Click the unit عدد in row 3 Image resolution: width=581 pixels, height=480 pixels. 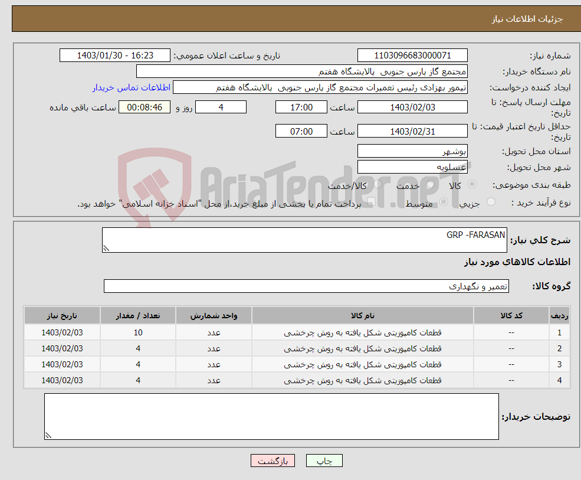pos(214,365)
